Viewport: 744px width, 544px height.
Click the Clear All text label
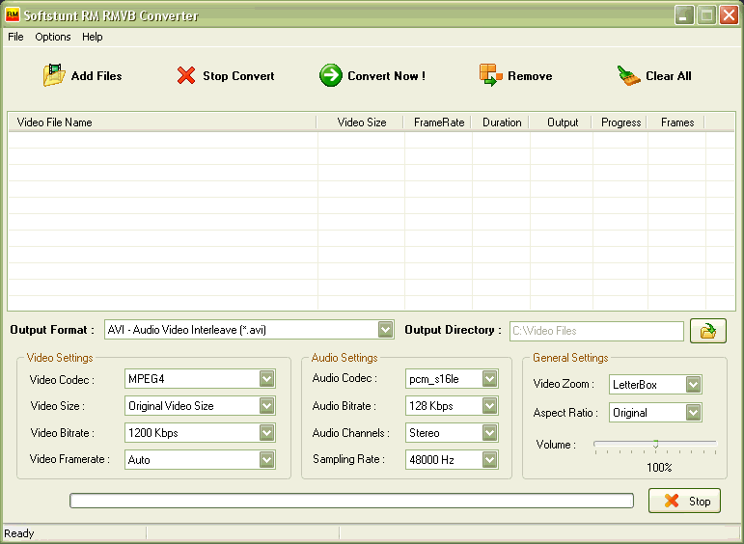(x=669, y=76)
